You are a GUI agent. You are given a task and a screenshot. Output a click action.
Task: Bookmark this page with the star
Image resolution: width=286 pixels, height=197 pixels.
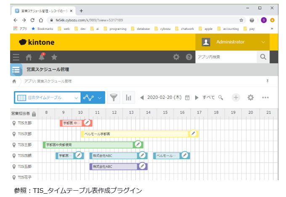pyautogui.click(x=241, y=20)
